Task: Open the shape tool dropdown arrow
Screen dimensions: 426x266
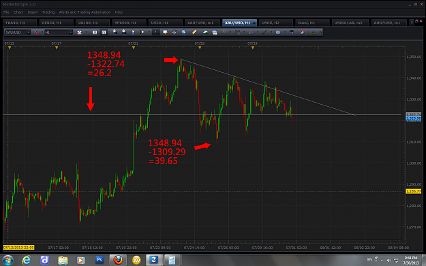Action: coord(285,32)
